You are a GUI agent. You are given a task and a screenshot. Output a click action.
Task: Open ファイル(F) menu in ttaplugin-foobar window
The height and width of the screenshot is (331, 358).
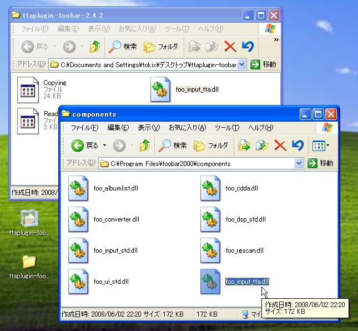click(x=34, y=29)
